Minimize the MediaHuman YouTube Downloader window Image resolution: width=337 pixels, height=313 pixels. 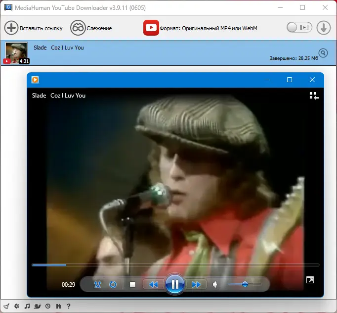[280, 7]
